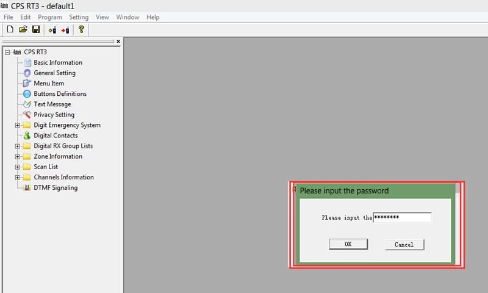Select Basic Information in the tree

click(58, 63)
